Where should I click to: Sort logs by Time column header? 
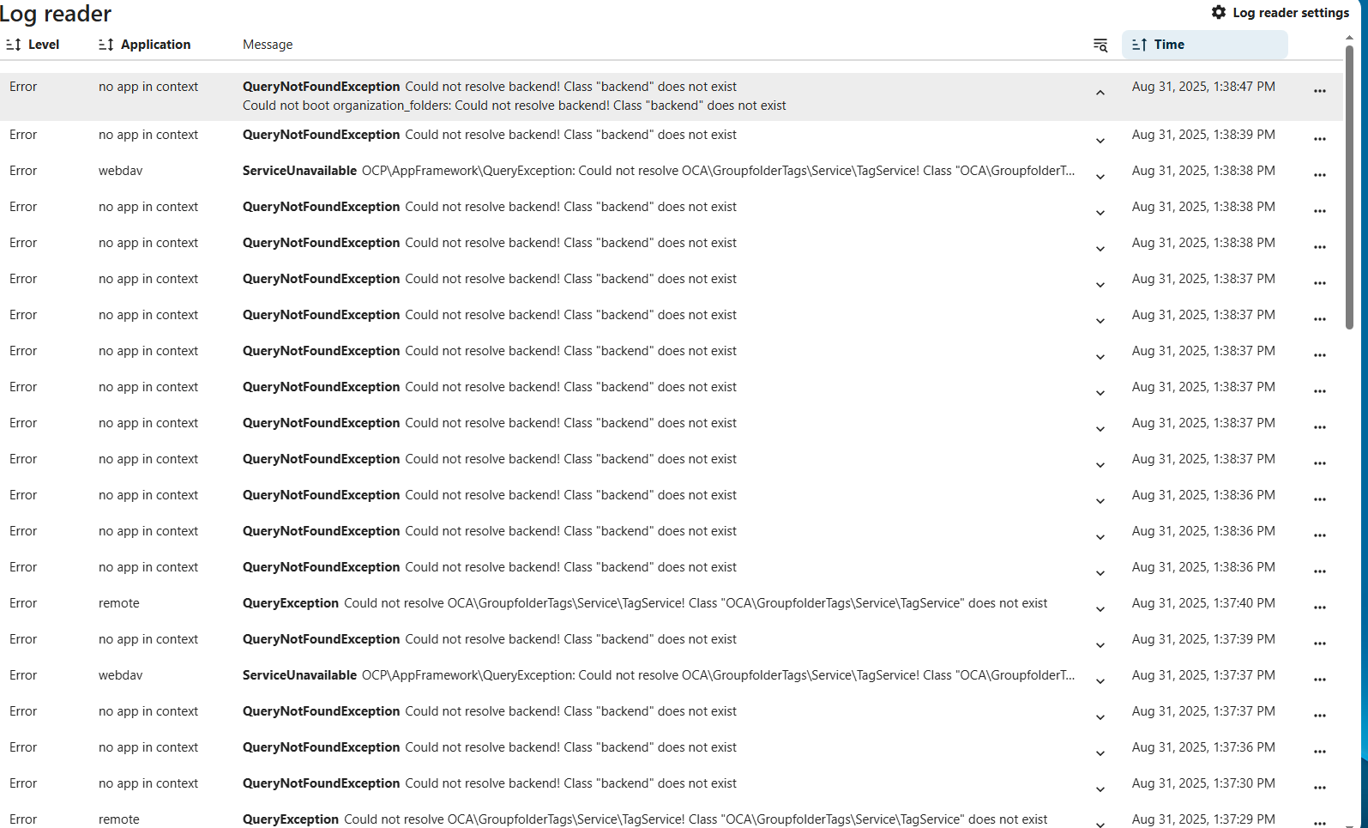(1168, 45)
